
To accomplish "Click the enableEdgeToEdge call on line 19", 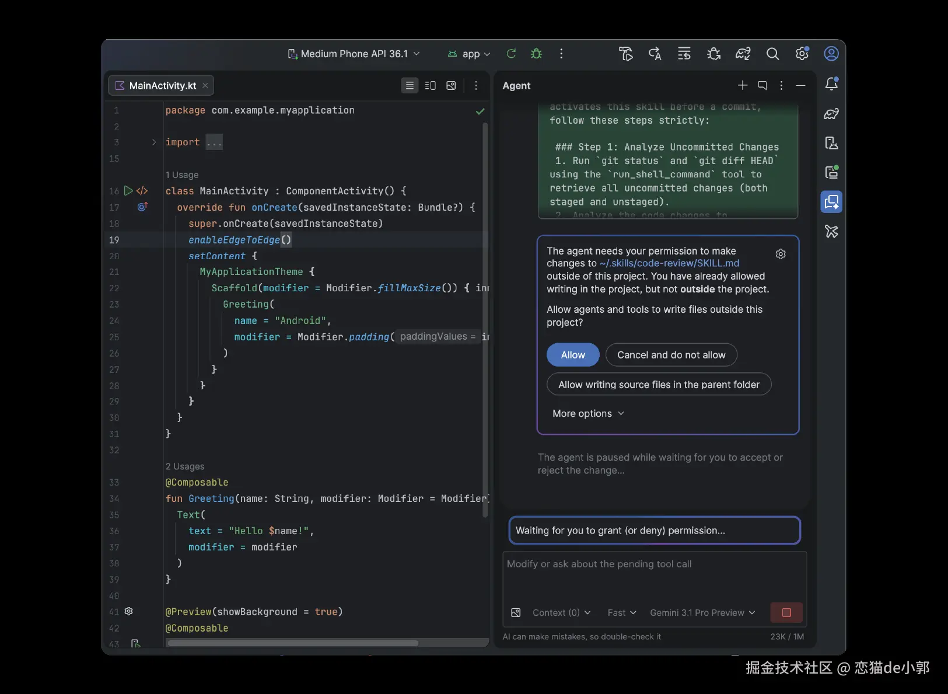I will (x=240, y=240).
